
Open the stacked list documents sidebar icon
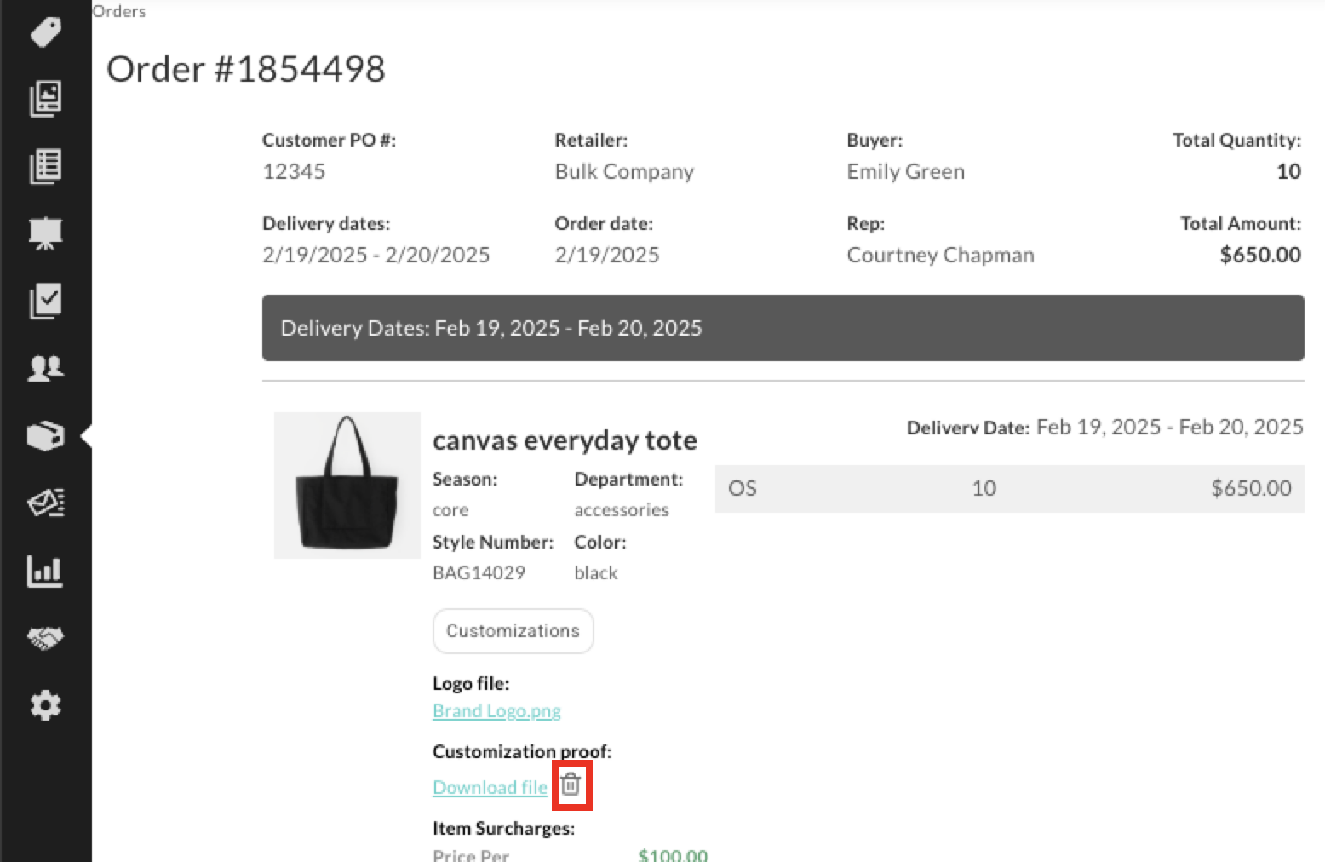45,166
